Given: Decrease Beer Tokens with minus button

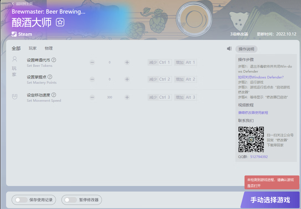Looking at the screenshot, I should [x=92, y=62].
